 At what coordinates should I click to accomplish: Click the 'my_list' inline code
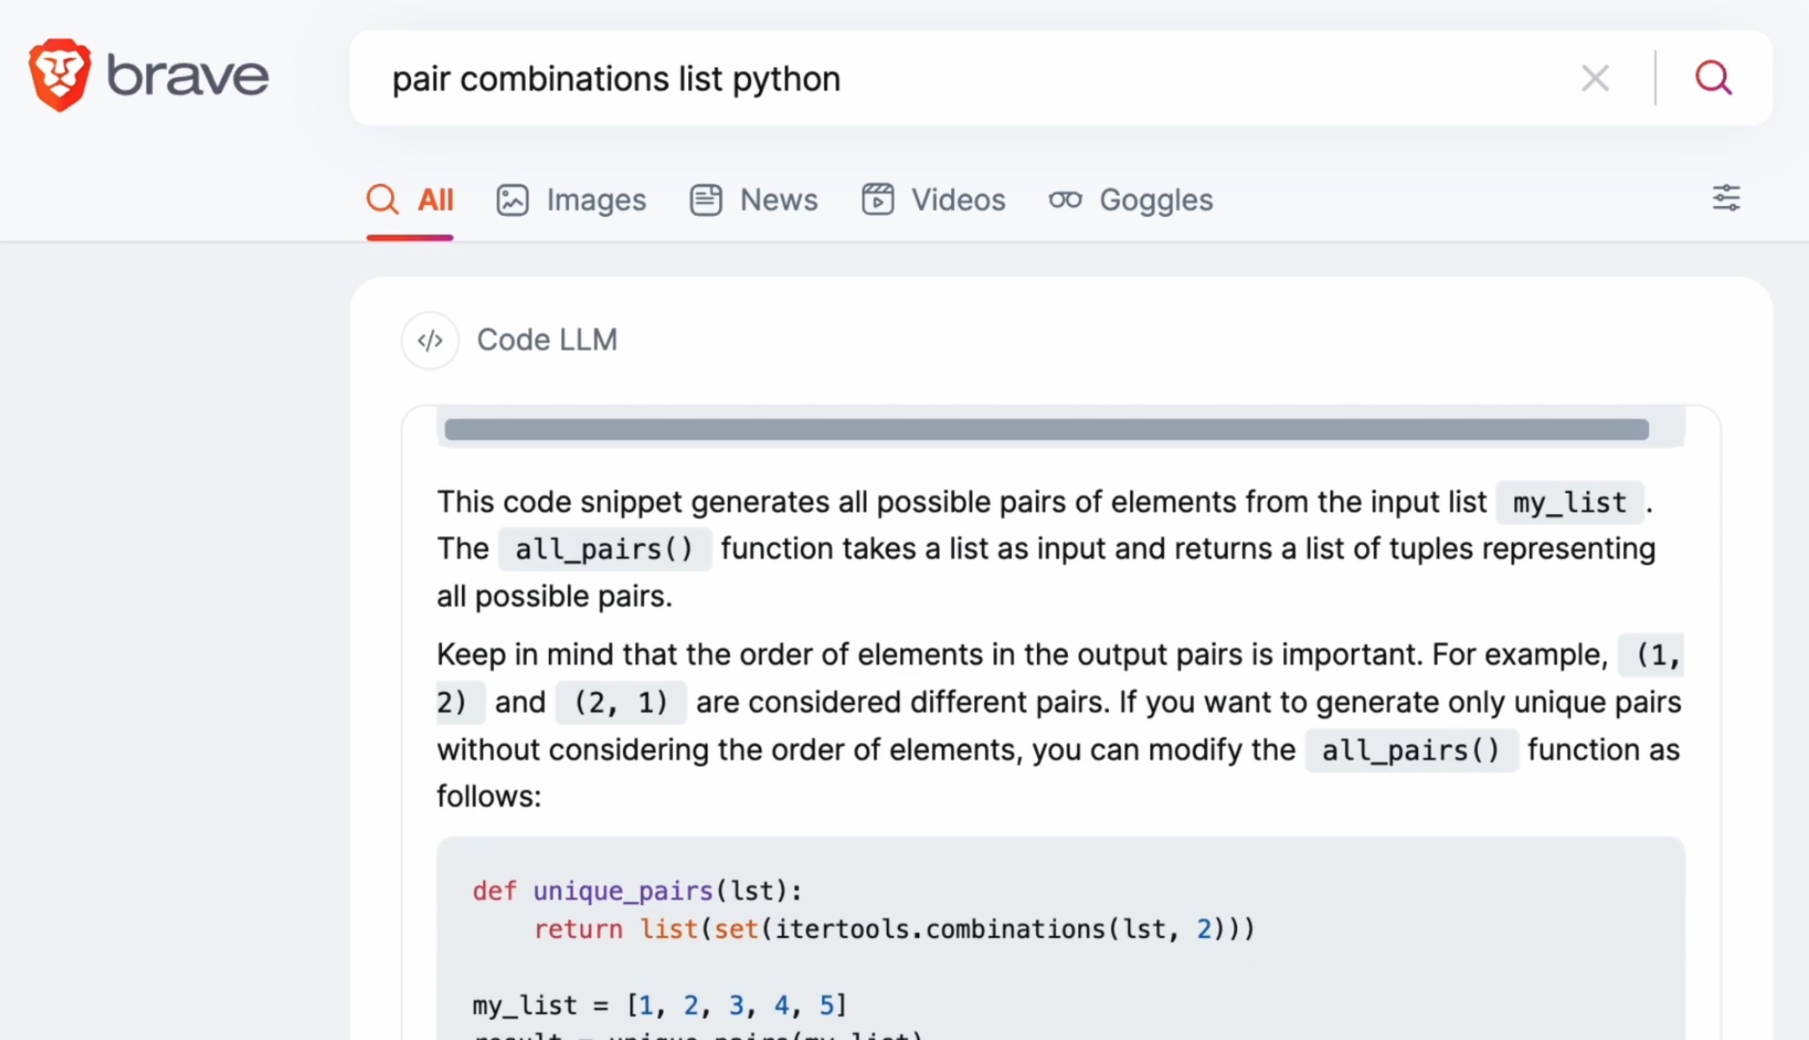pyautogui.click(x=1570, y=502)
